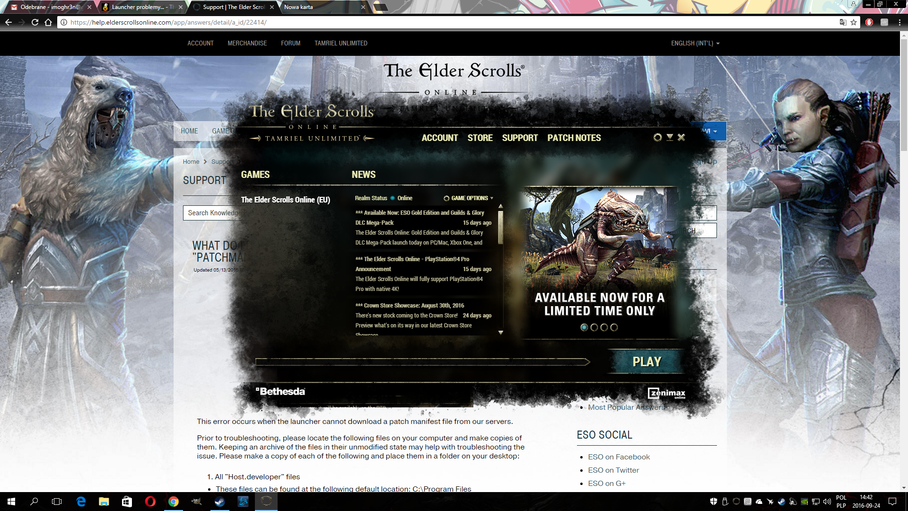Select third banner carousel dot
The width and height of the screenshot is (908, 511).
click(604, 327)
